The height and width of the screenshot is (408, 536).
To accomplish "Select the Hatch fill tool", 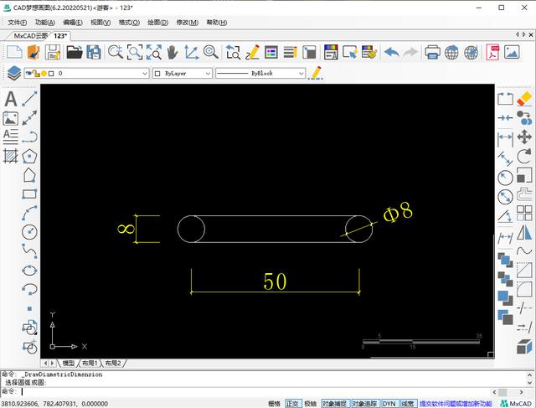I will [10, 156].
